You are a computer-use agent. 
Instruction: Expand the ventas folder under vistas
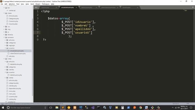(5, 78)
